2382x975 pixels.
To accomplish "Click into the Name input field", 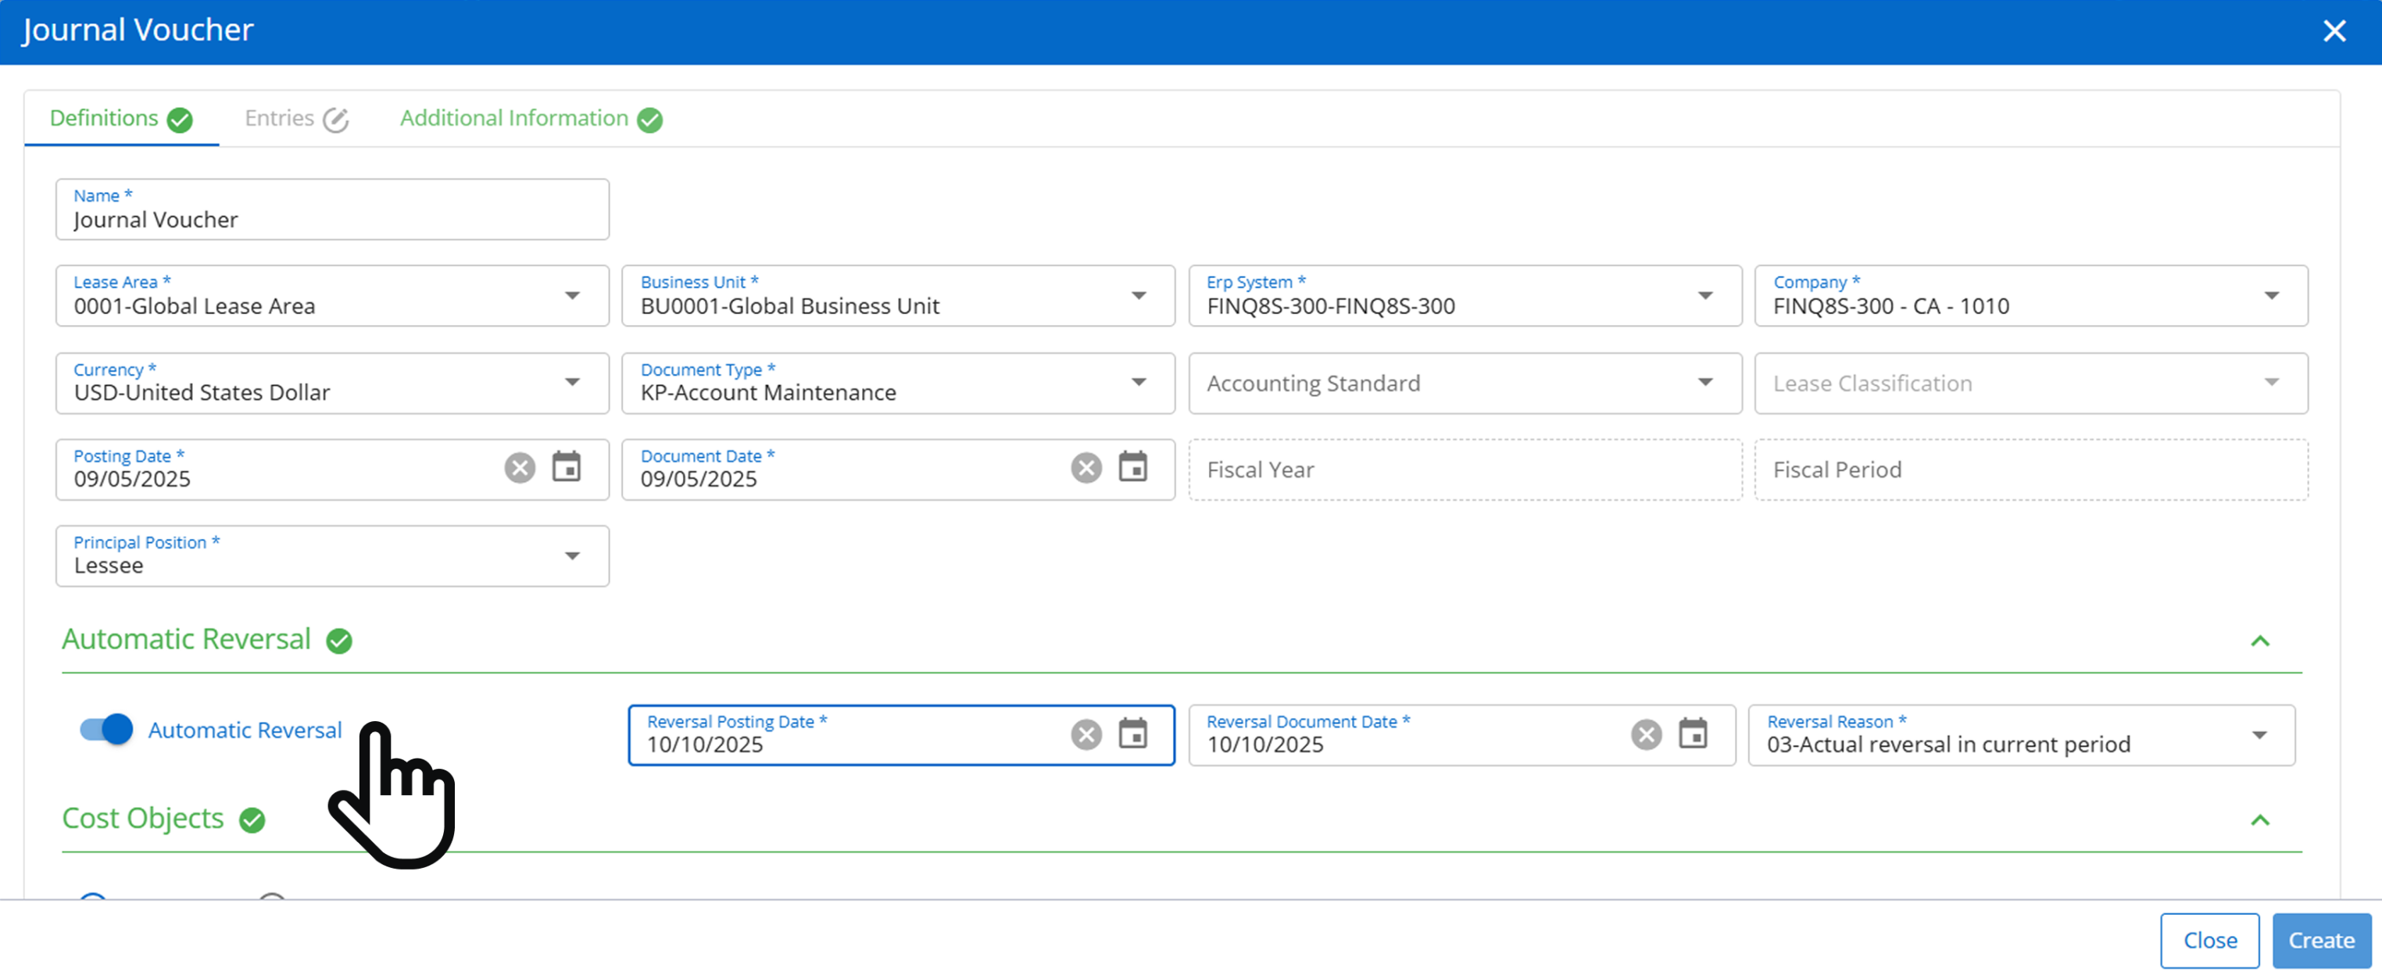I will tap(333, 220).
